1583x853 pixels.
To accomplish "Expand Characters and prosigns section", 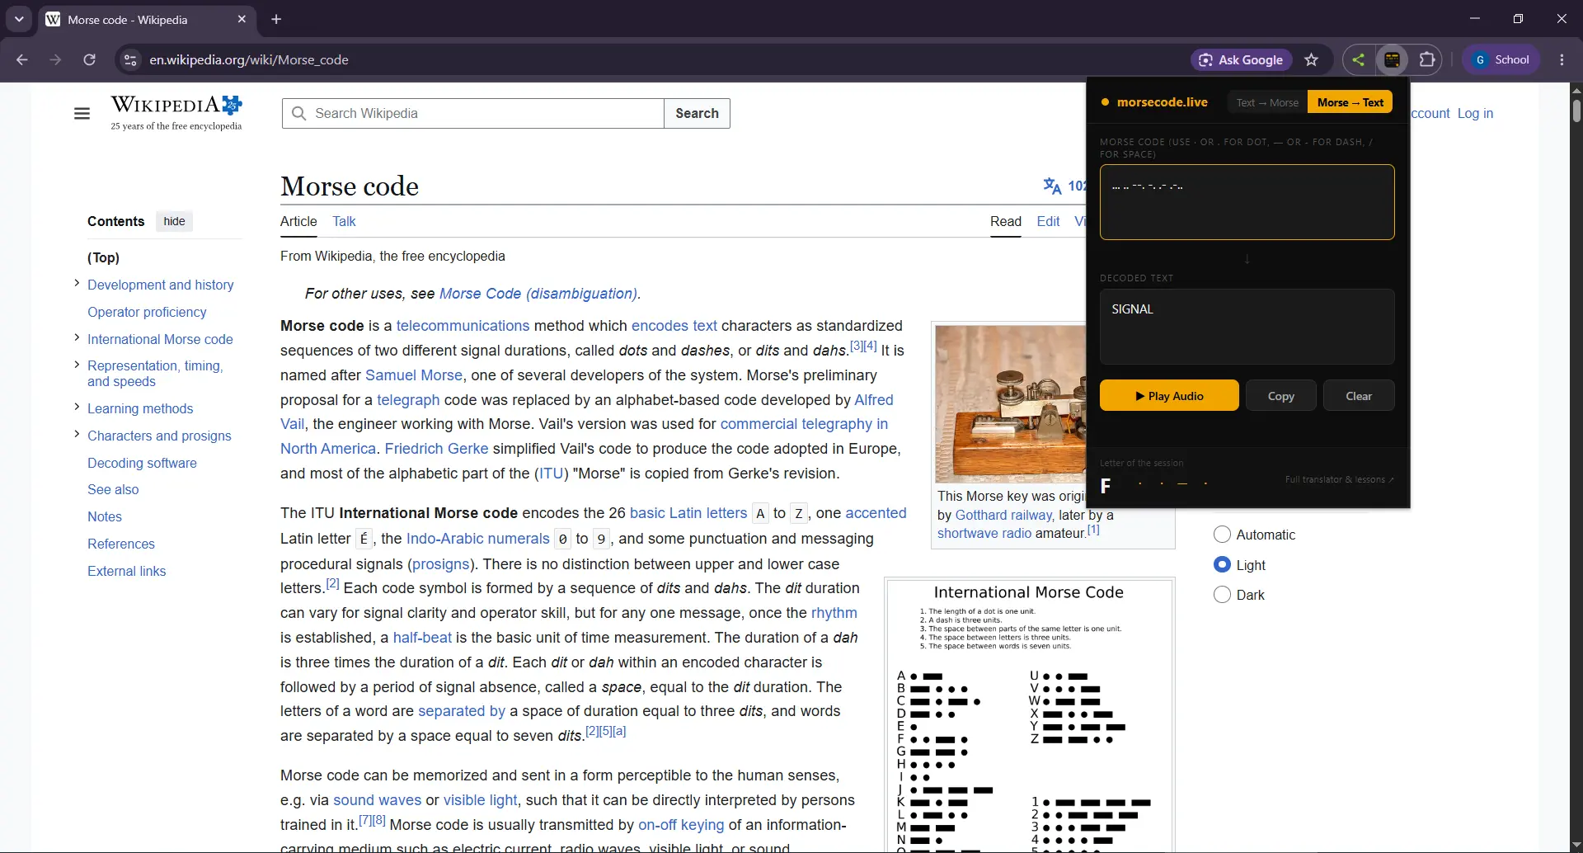I will coord(77,434).
